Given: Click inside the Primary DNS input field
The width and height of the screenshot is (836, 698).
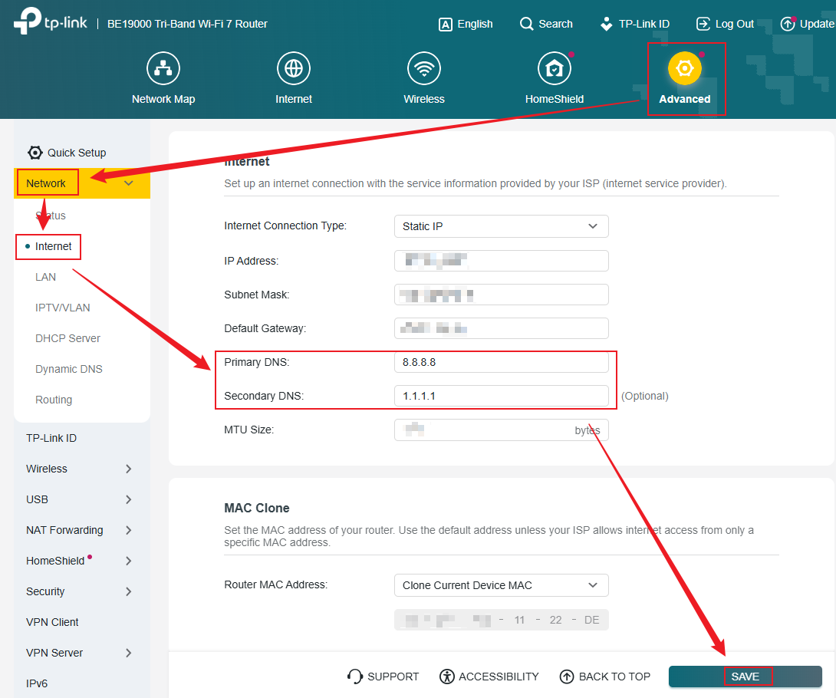Looking at the screenshot, I should [501, 362].
